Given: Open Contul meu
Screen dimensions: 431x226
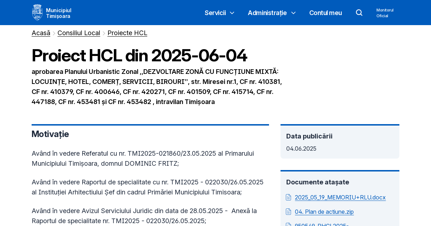Looking at the screenshot, I should pos(325,13).
